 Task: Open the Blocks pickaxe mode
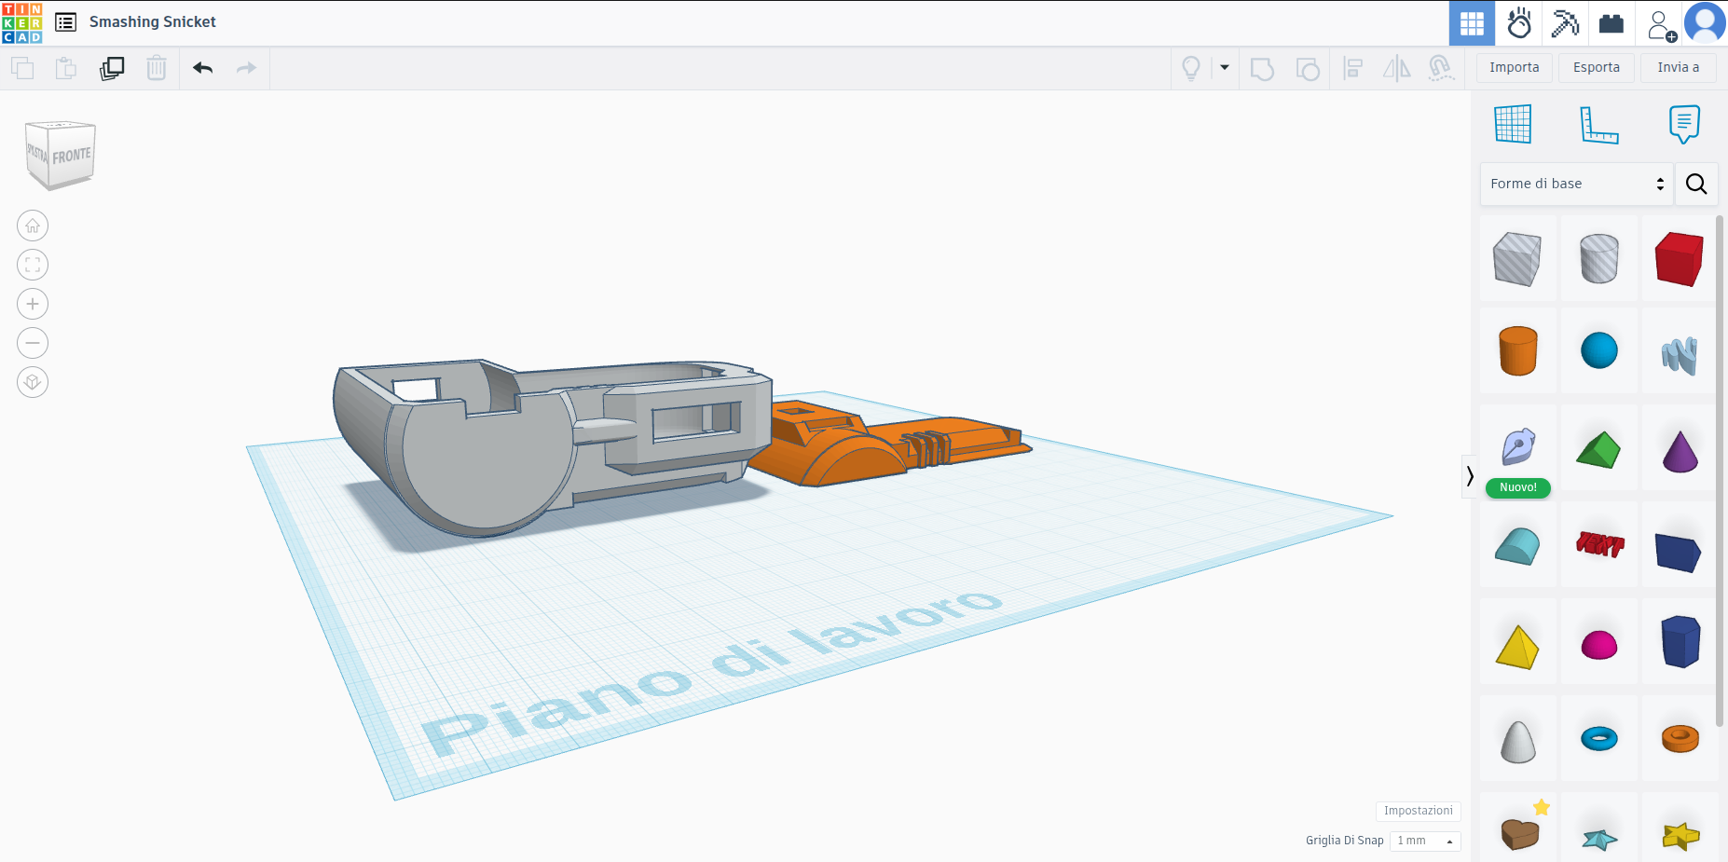[x=1565, y=23]
